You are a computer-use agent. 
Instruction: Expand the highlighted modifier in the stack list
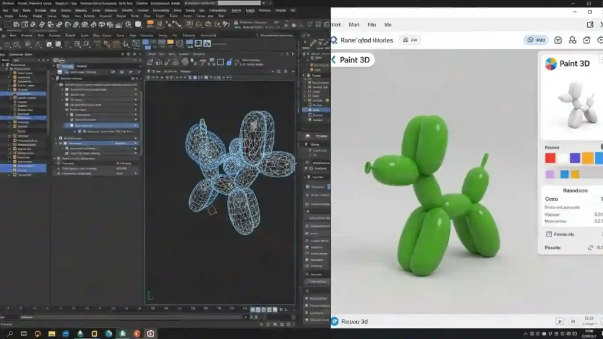tap(68, 126)
